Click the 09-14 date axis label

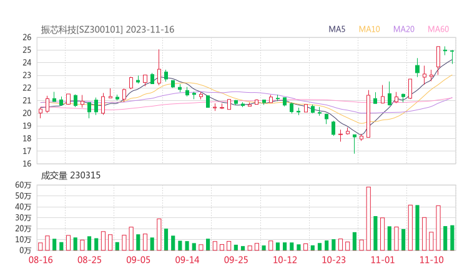[x=187, y=260]
